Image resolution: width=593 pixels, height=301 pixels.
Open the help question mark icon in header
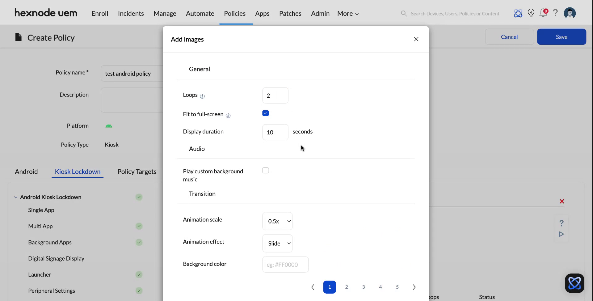click(x=555, y=13)
